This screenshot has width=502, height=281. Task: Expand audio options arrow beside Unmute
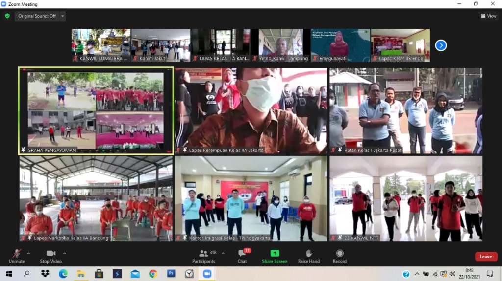28,253
